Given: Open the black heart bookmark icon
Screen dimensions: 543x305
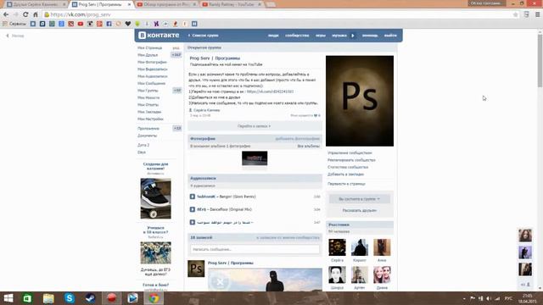Looking at the screenshot, I should [x=128, y=24].
